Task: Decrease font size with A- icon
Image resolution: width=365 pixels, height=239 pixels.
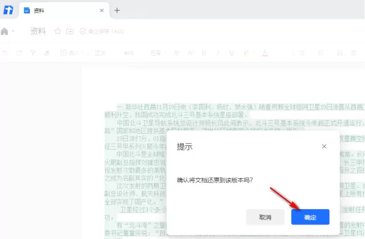Action: 190,53
